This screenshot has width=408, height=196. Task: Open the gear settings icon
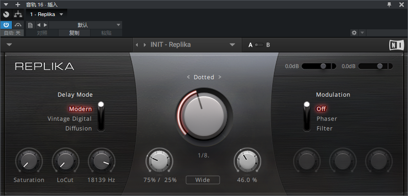click(x=354, y=33)
